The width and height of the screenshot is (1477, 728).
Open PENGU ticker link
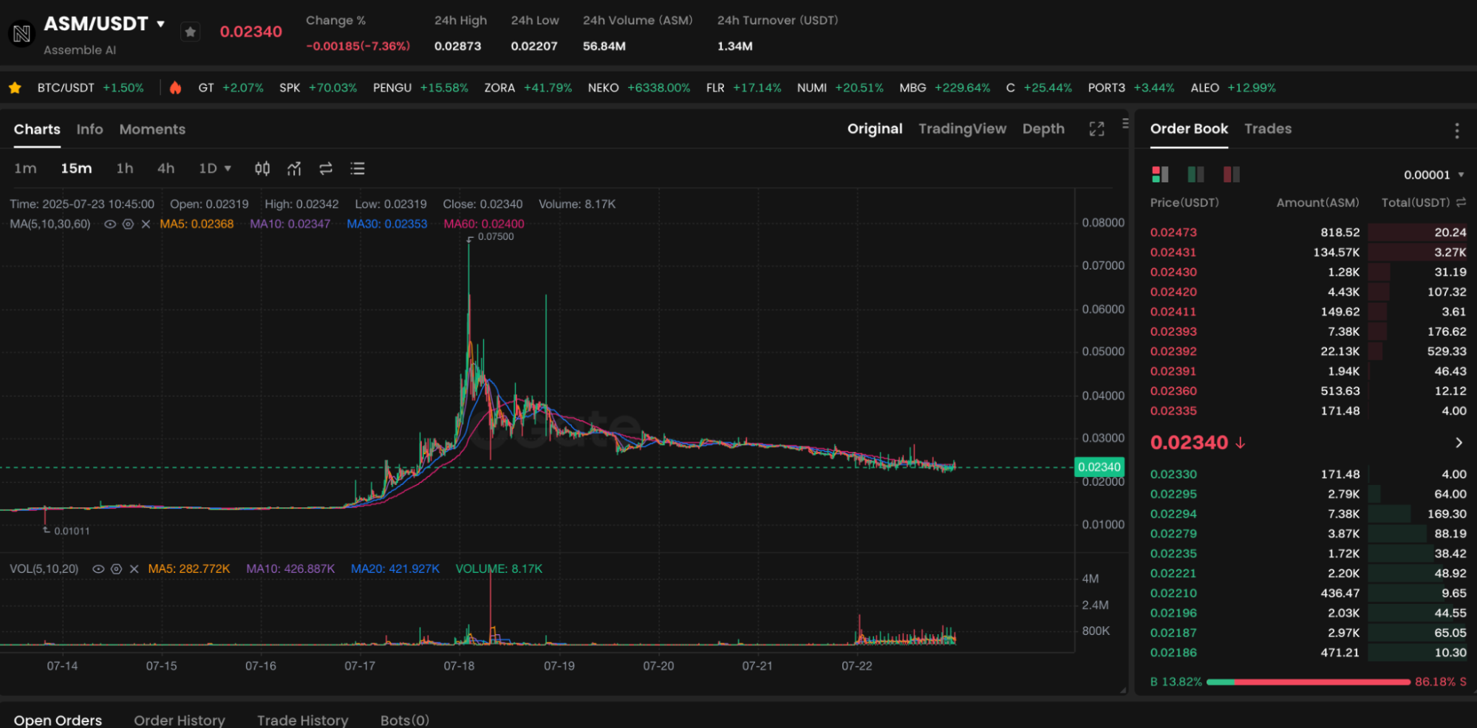(x=420, y=88)
